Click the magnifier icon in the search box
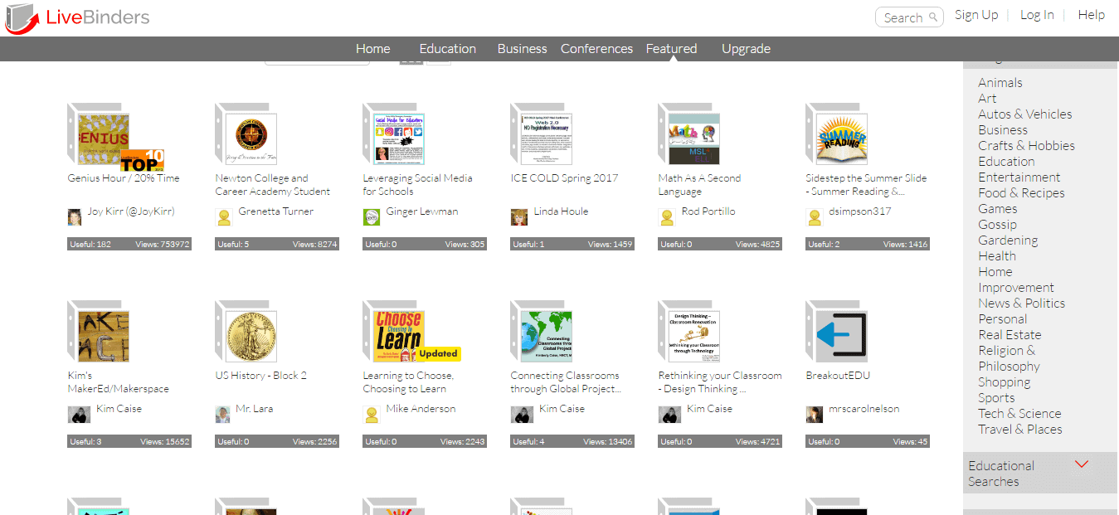 click(935, 17)
